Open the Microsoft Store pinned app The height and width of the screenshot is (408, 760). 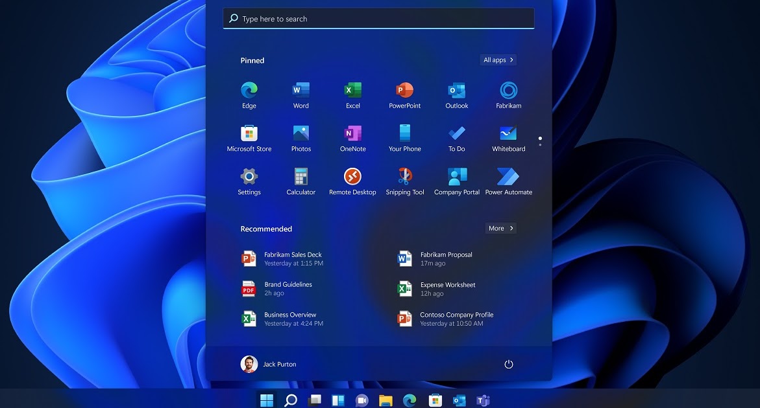(249, 138)
